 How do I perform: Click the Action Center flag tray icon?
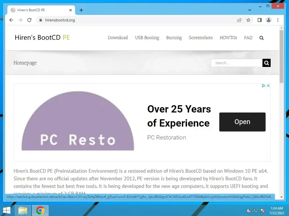262,211
